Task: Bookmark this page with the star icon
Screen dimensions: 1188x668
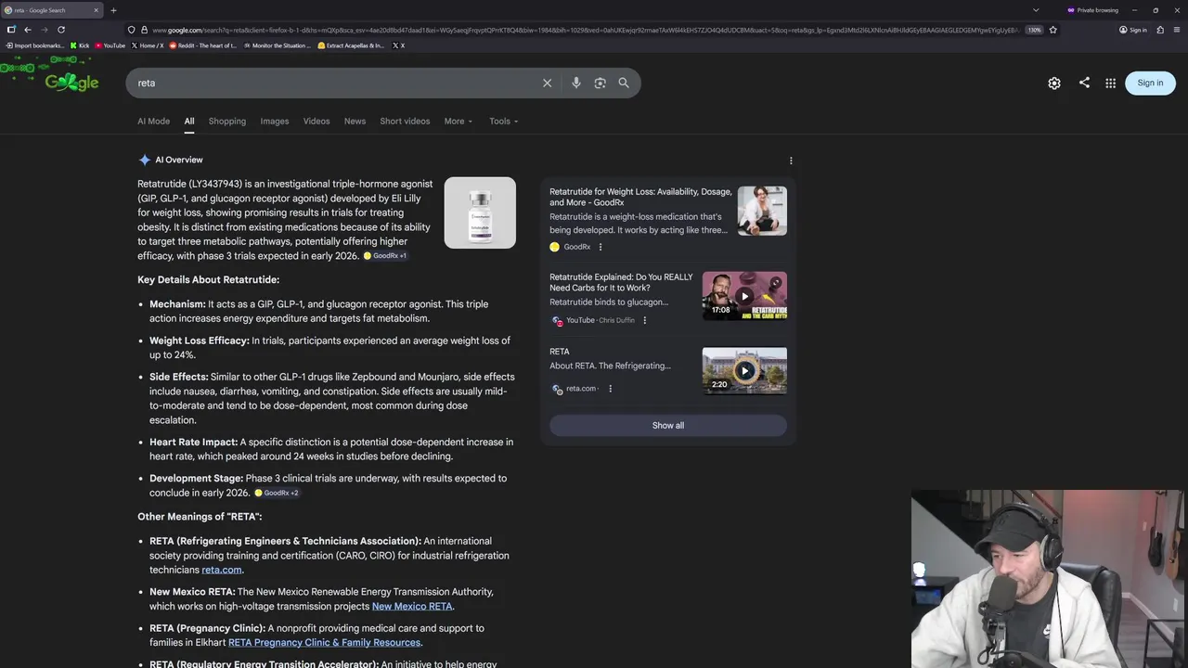Action: [x=1052, y=30]
